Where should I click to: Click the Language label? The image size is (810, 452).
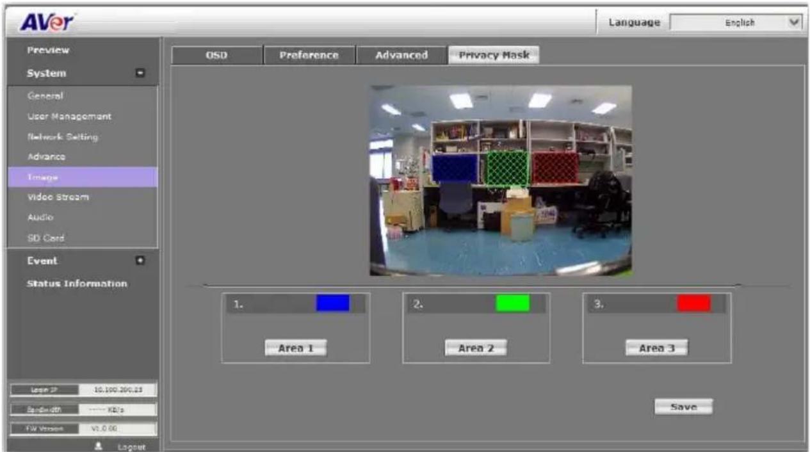coord(634,22)
